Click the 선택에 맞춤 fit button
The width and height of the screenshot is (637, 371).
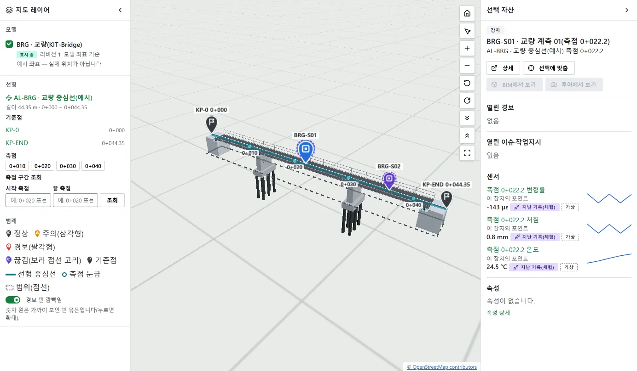pos(549,68)
